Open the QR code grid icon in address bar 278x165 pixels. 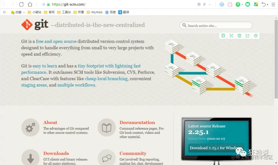pyautogui.click(x=199, y=4)
